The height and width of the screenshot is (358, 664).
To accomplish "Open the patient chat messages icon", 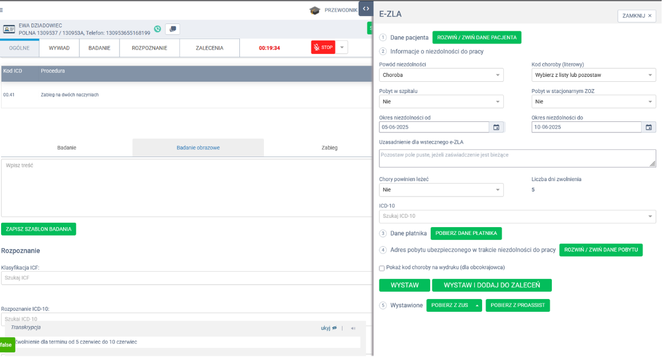I will 172,29.
